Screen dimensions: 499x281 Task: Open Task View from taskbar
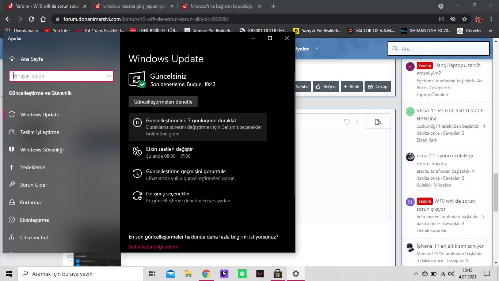point(152,274)
